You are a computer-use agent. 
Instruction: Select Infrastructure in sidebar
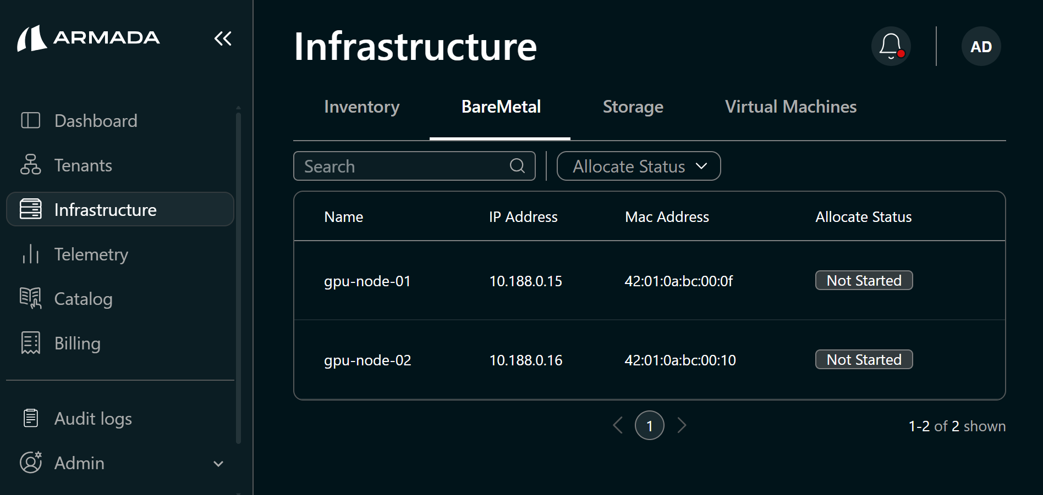[x=120, y=209]
